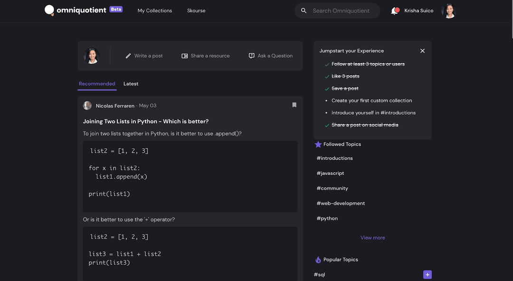This screenshot has width=513, height=281.
Task: Click the Share a resource icon
Action: click(184, 56)
